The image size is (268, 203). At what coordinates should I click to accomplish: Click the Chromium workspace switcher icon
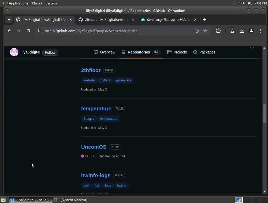click(239, 200)
